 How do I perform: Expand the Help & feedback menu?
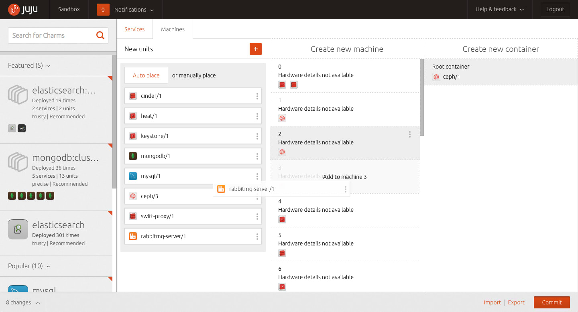(500, 10)
